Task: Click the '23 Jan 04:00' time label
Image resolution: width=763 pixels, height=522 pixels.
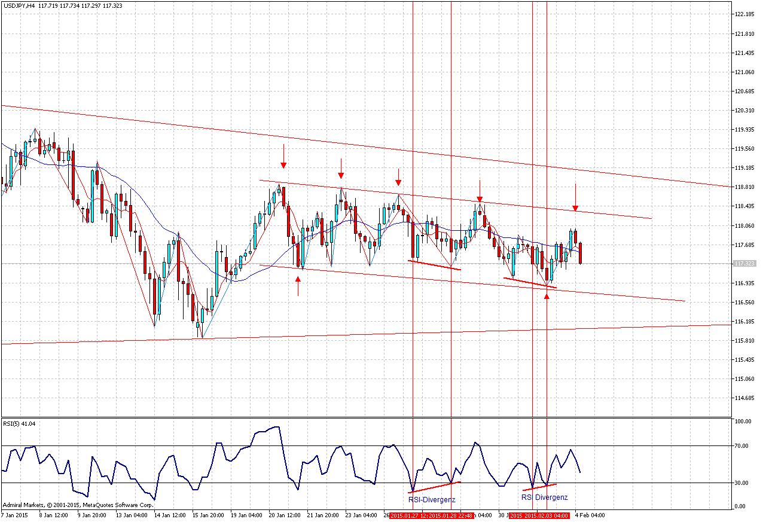Action: (361, 515)
